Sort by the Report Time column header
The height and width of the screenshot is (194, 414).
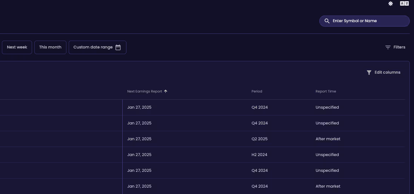pyautogui.click(x=326, y=91)
